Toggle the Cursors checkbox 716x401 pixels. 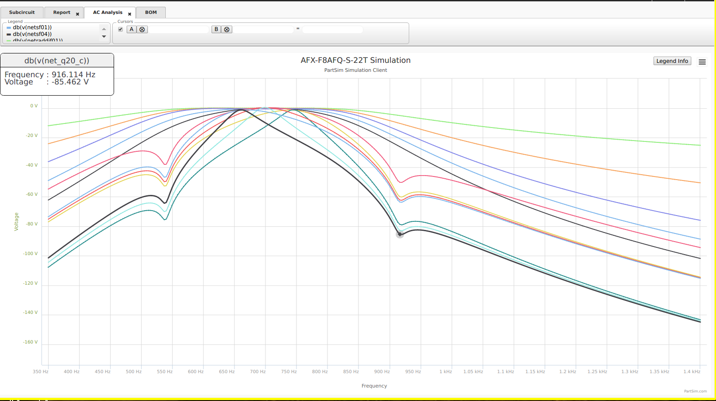click(x=120, y=30)
